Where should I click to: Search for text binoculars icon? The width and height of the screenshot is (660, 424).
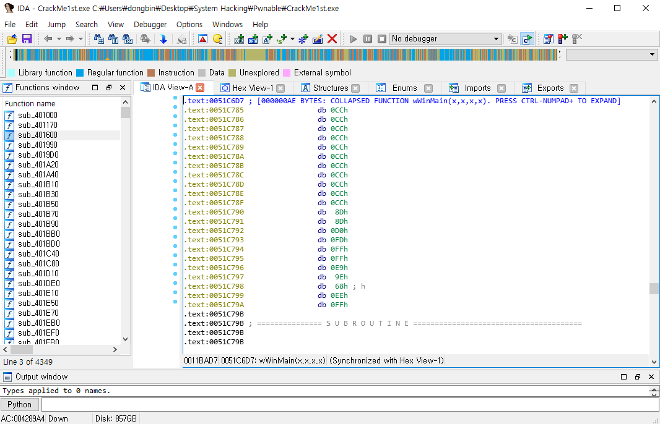[x=113, y=39]
